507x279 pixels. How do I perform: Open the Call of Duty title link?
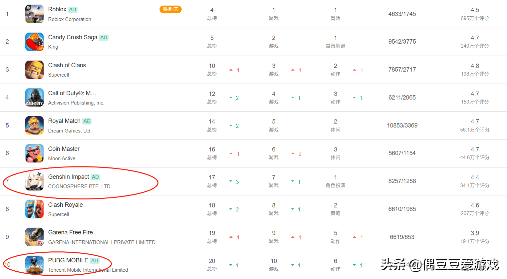72,93
